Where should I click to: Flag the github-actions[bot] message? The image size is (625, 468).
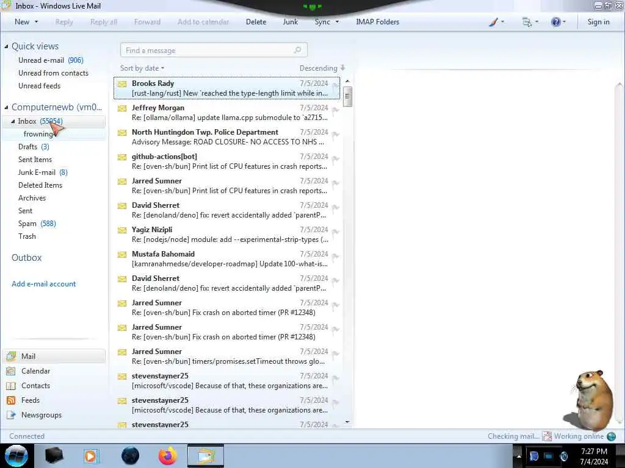click(x=335, y=159)
